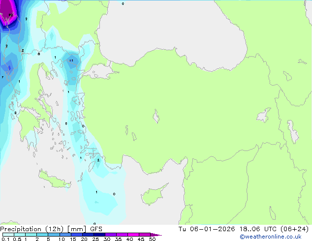Click the legend scale label '30'
This screenshot has width=312, height=241.
(107, 239)
